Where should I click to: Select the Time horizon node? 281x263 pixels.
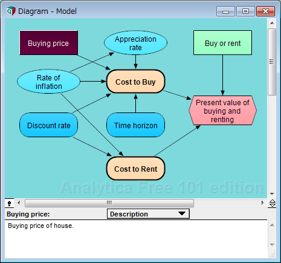point(135,125)
